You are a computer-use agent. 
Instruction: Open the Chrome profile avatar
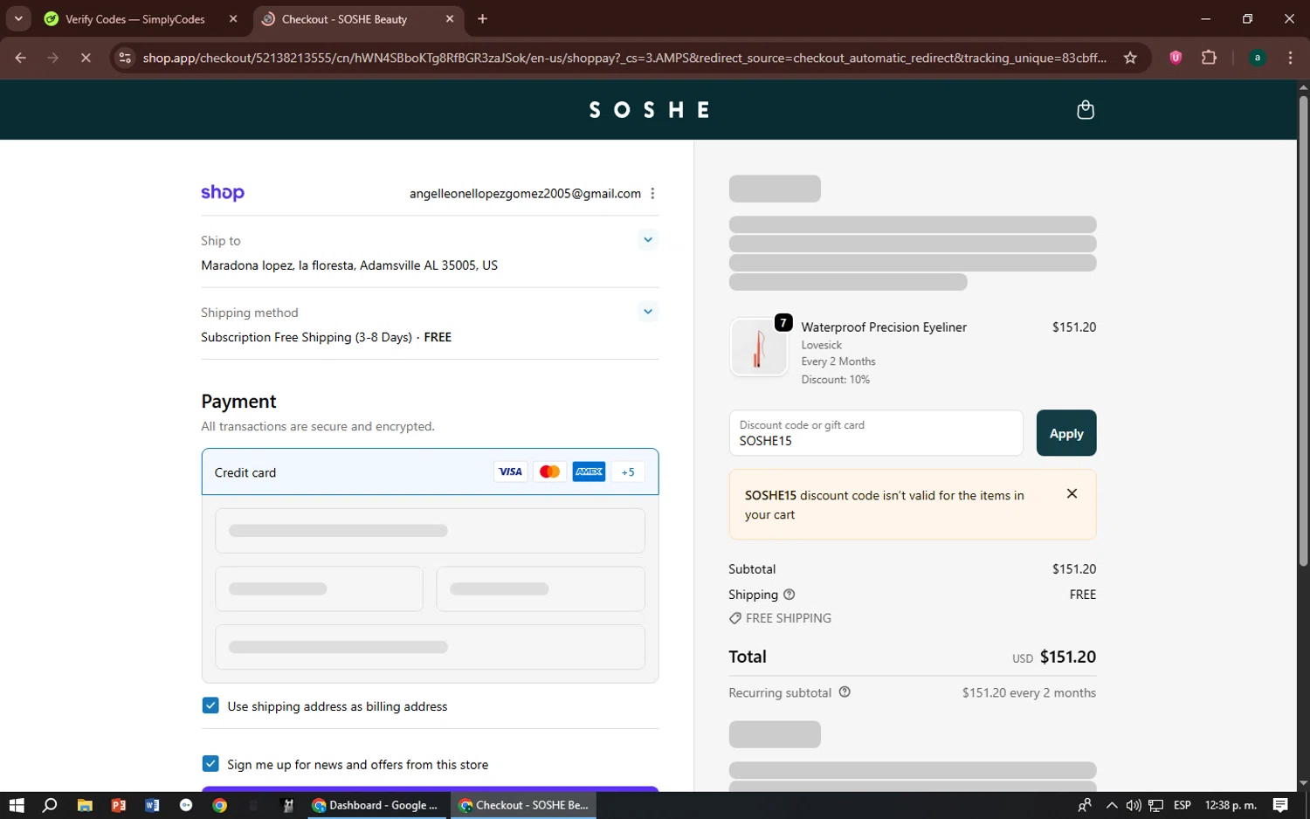(1258, 58)
